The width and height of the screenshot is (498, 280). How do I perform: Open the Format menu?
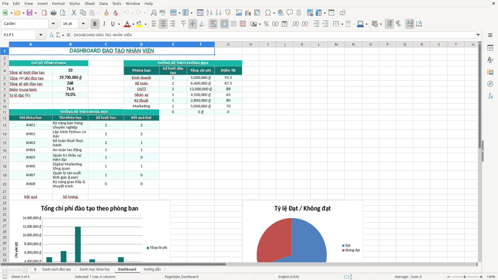coord(59,3)
